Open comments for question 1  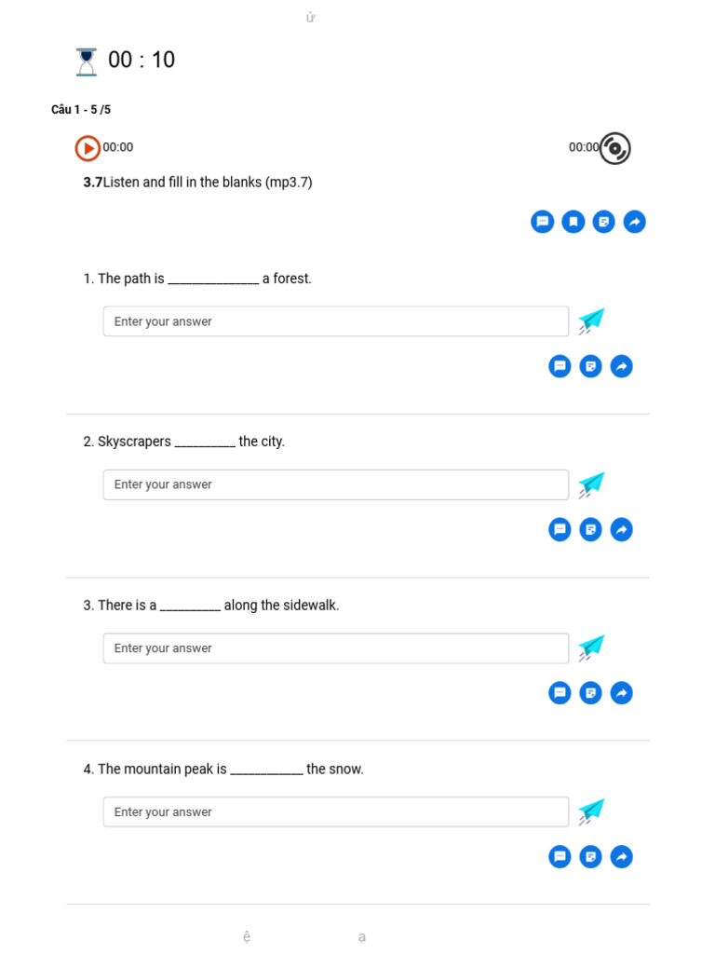point(560,366)
